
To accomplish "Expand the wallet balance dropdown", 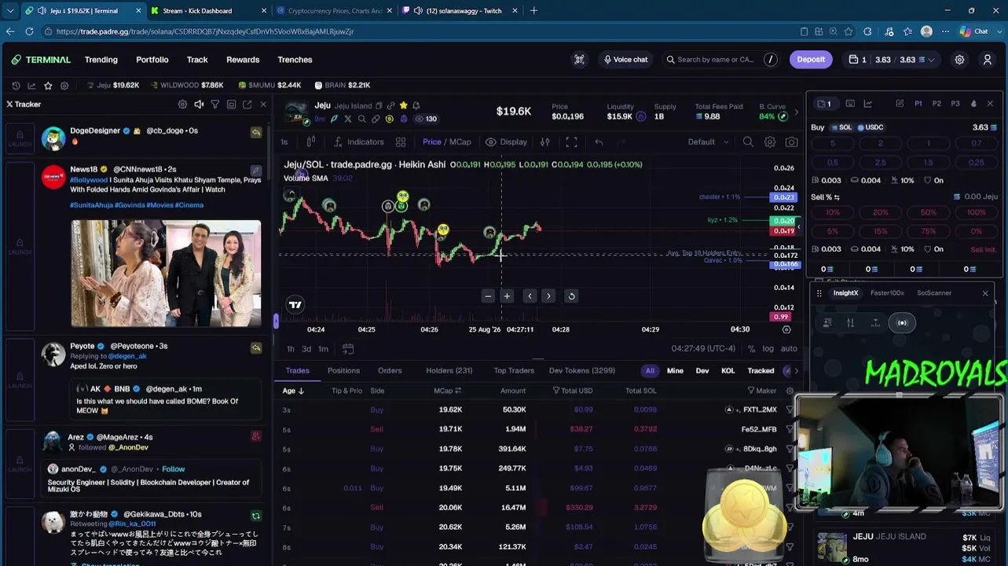I will [932, 60].
